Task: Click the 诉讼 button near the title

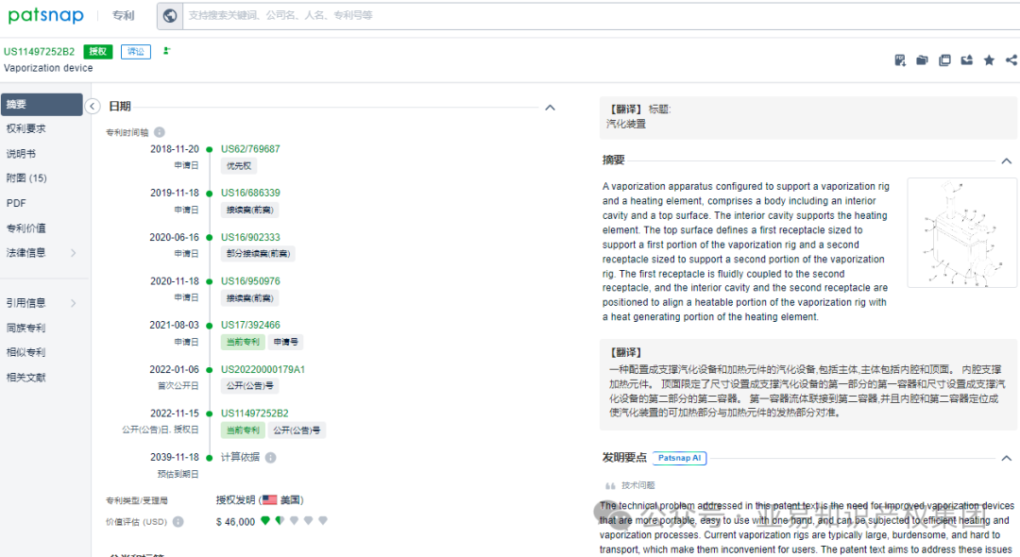Action: click(x=135, y=52)
